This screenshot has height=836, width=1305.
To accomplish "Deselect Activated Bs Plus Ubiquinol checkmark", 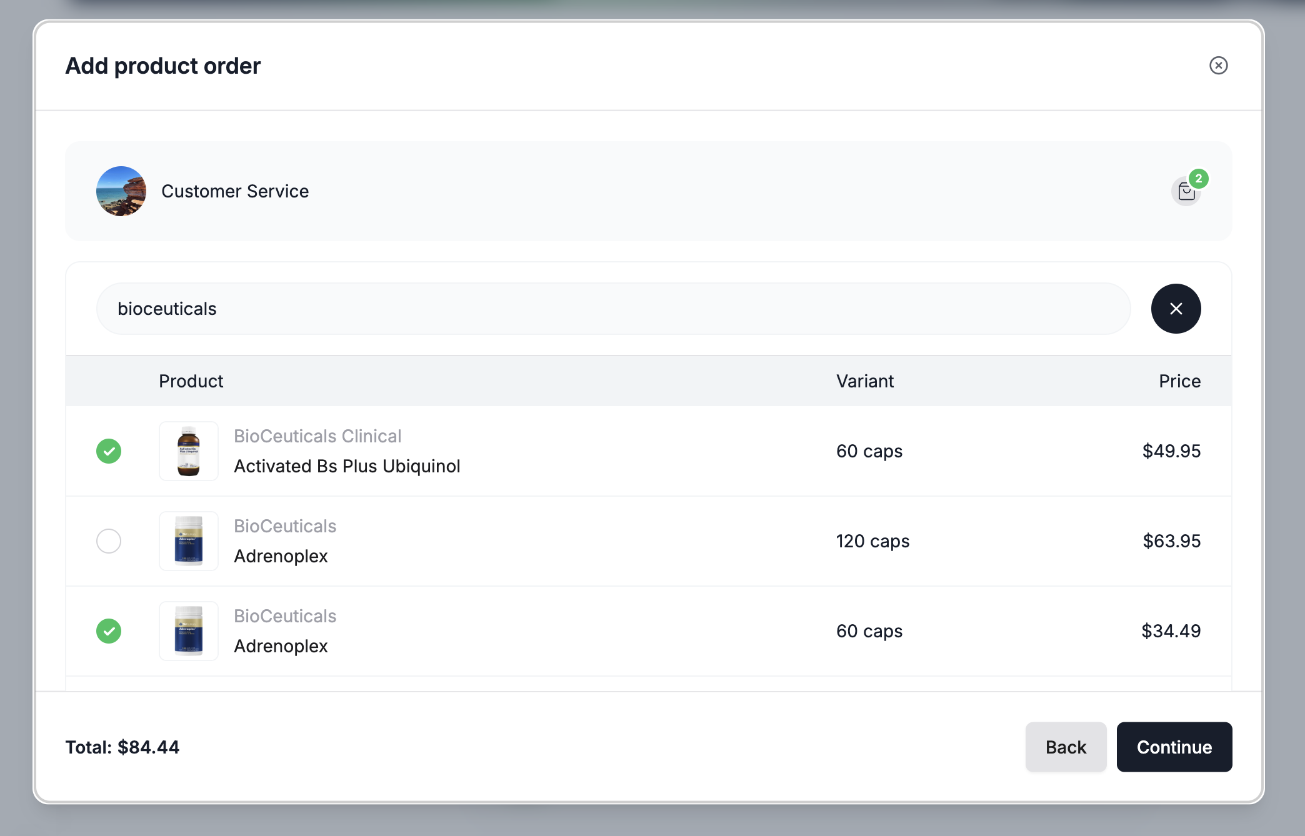I will pyautogui.click(x=109, y=451).
